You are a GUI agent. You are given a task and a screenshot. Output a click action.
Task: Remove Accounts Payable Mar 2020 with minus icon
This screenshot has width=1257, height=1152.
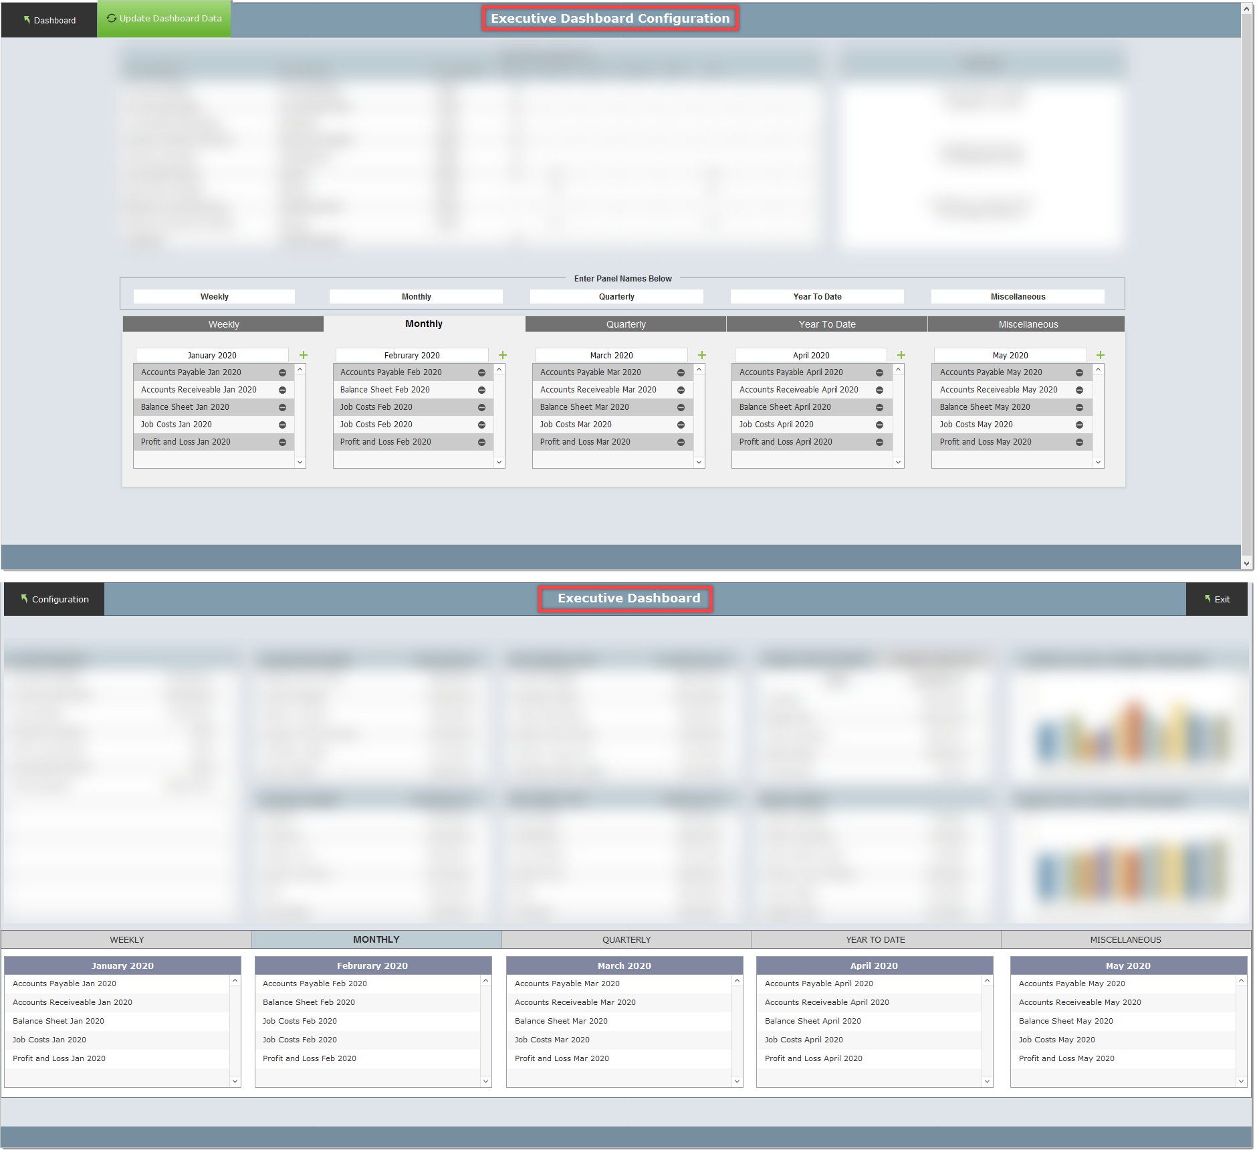coord(681,372)
